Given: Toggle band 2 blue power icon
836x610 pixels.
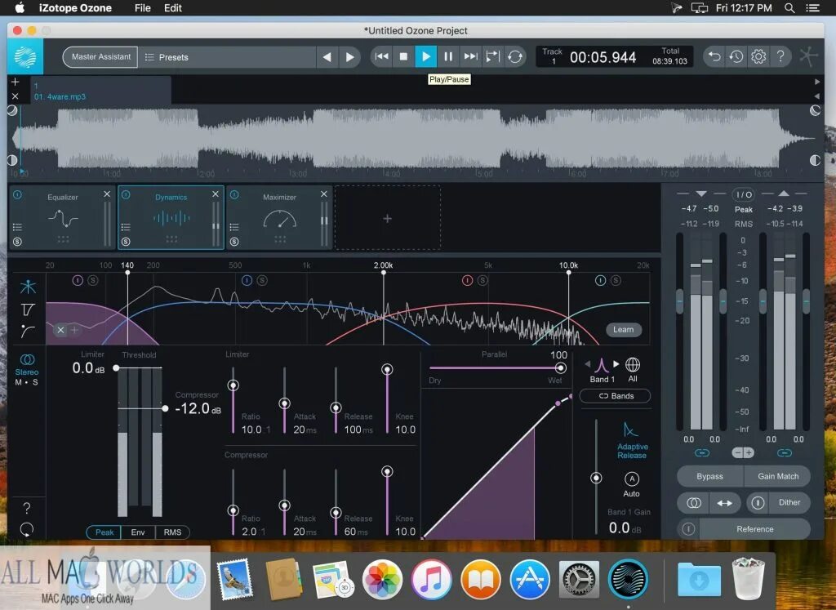Looking at the screenshot, I should [247, 280].
